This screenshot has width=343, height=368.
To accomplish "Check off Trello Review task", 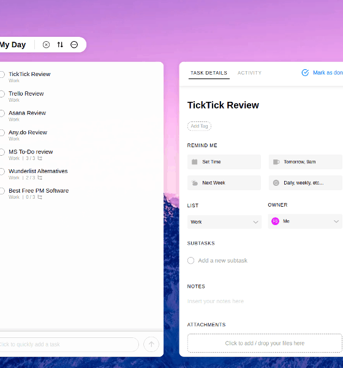I will pyautogui.click(x=2, y=94).
